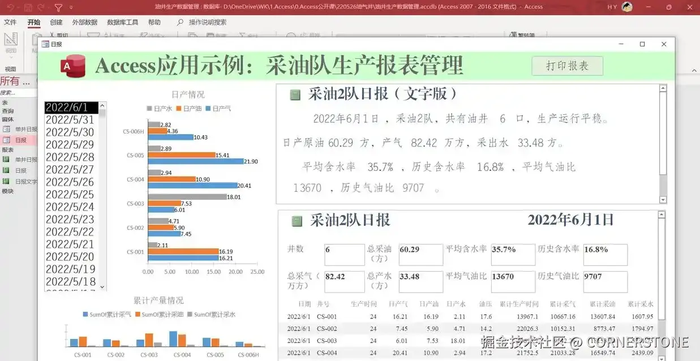Click the magnifier icon beside 操作说明搜索
Image resolution: width=700 pixels, height=361 pixels.
tap(181, 23)
